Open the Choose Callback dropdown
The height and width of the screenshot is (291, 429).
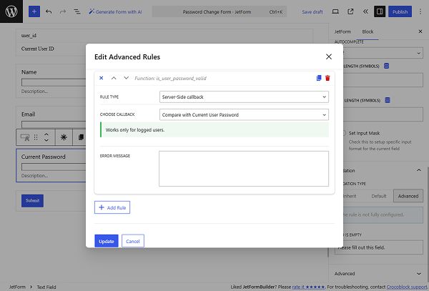click(244, 115)
